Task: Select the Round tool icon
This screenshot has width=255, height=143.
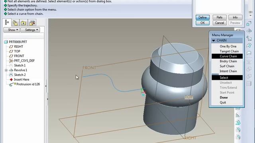Action: click(238, 130)
